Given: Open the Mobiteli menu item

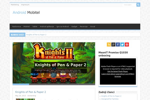Looking at the screenshot, I should point(26,26).
